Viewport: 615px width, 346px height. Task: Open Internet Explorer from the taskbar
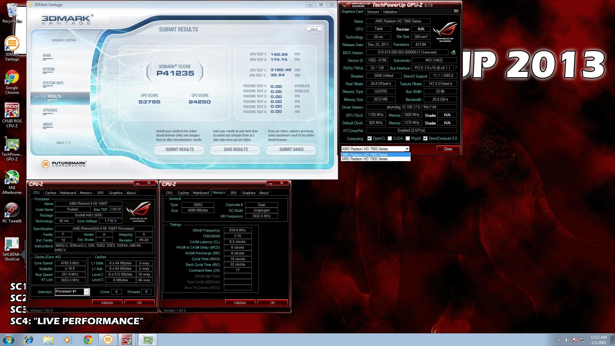[29, 340]
